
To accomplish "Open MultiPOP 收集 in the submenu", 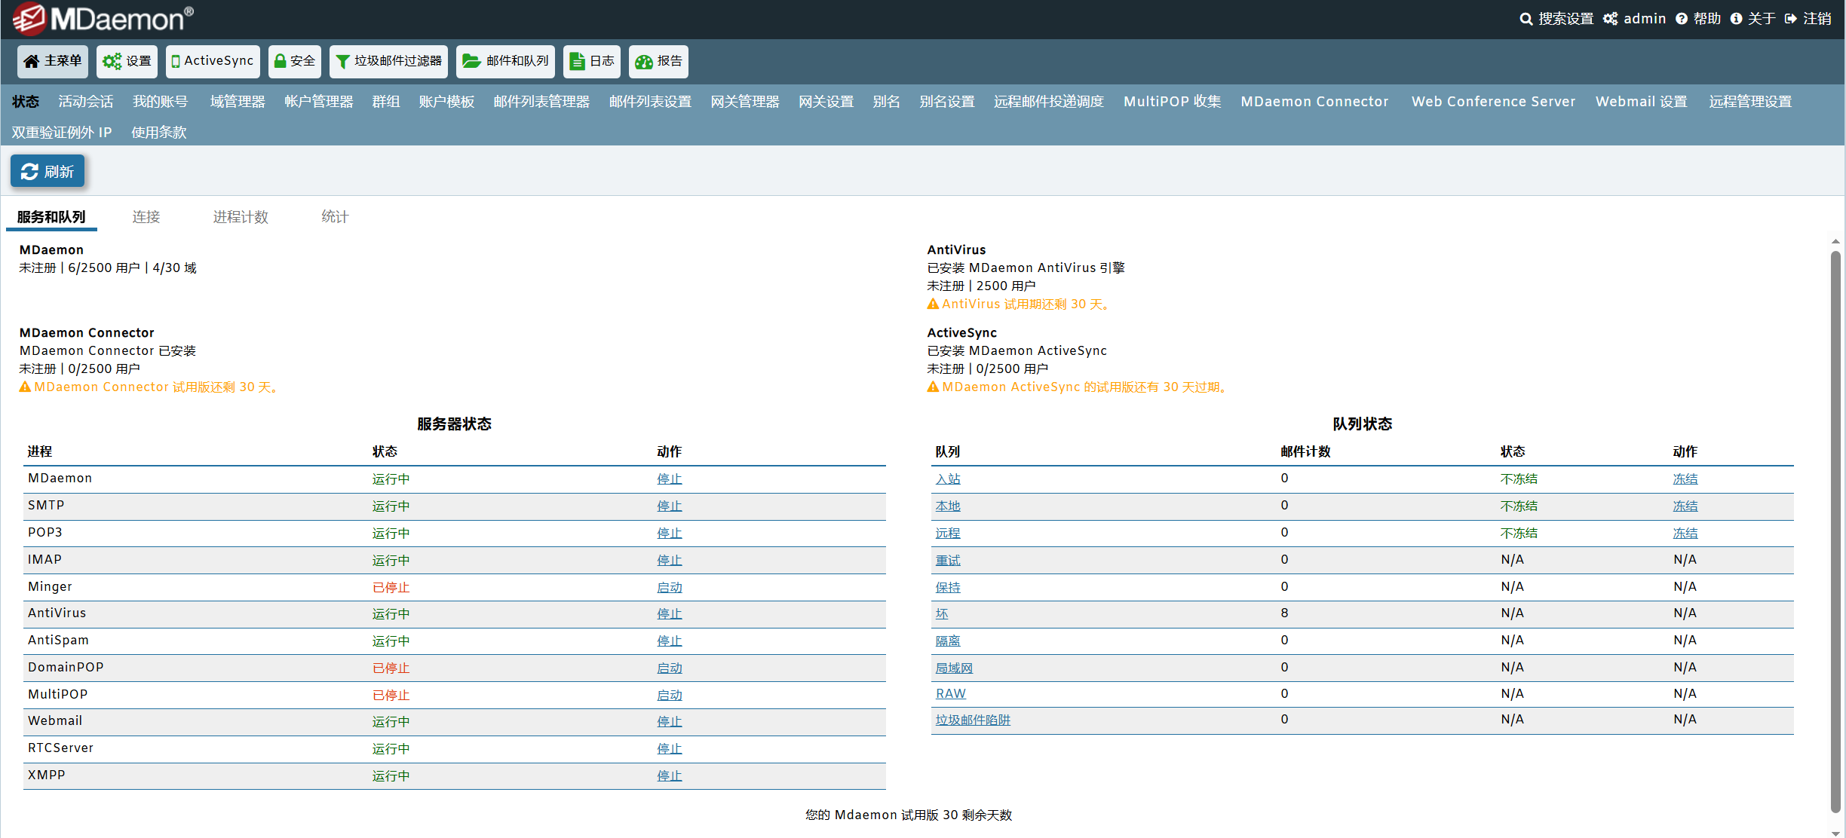I will (x=1173, y=102).
